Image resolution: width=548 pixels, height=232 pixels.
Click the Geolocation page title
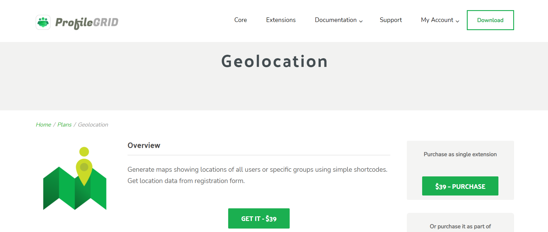click(274, 61)
